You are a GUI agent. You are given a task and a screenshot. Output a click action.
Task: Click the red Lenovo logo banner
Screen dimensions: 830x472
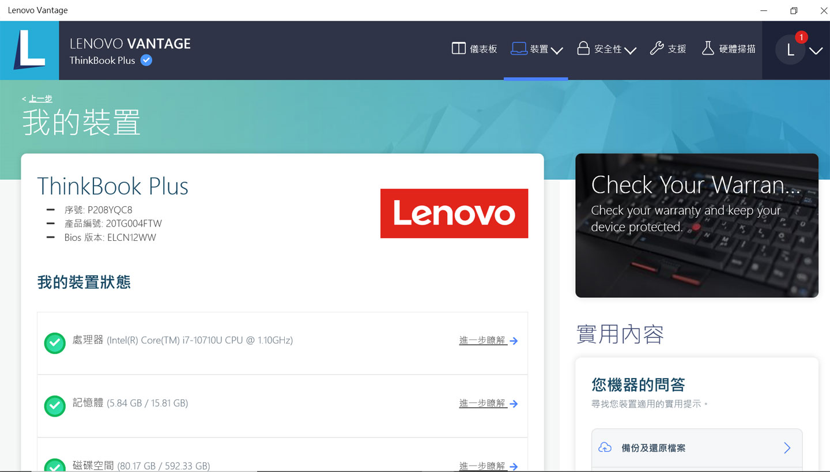coord(454,213)
